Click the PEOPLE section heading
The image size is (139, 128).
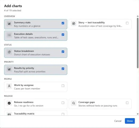pyautogui.click(x=8, y=79)
